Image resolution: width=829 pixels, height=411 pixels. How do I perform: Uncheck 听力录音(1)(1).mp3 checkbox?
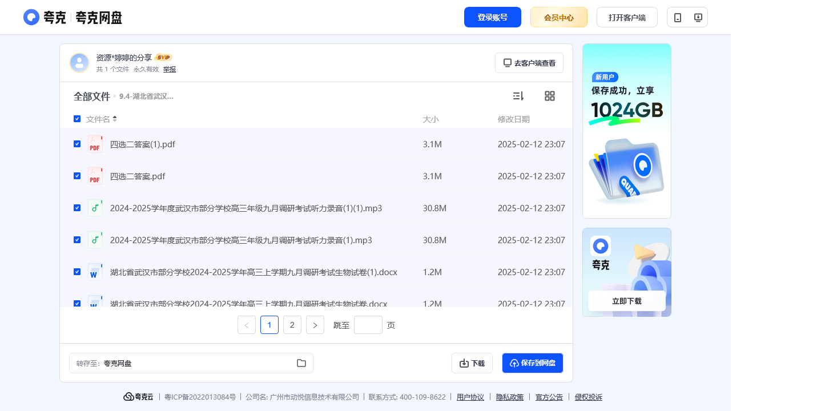pos(77,208)
